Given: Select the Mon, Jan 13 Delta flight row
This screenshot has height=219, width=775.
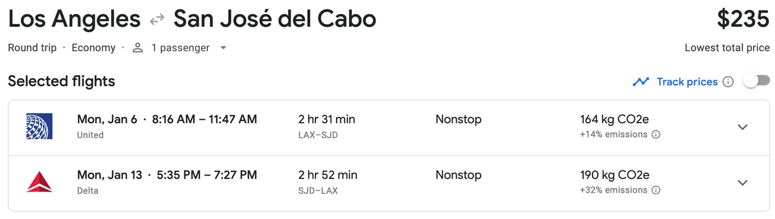Looking at the screenshot, I should point(389,183).
